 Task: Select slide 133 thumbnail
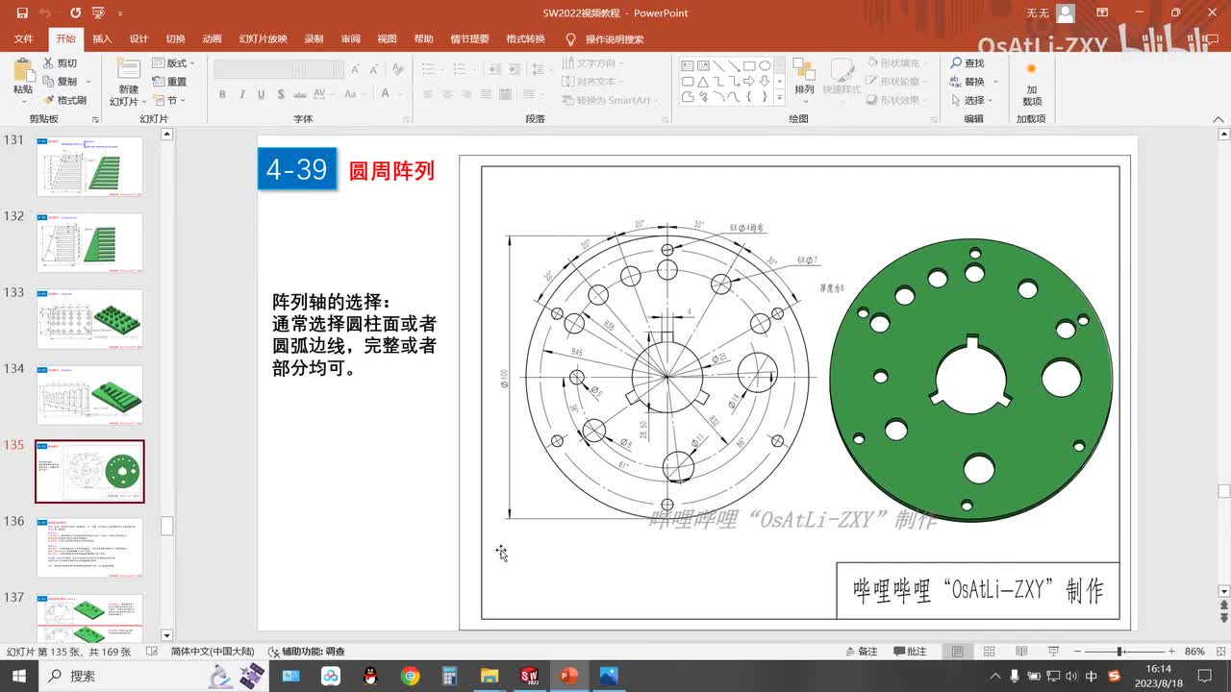[x=89, y=319]
